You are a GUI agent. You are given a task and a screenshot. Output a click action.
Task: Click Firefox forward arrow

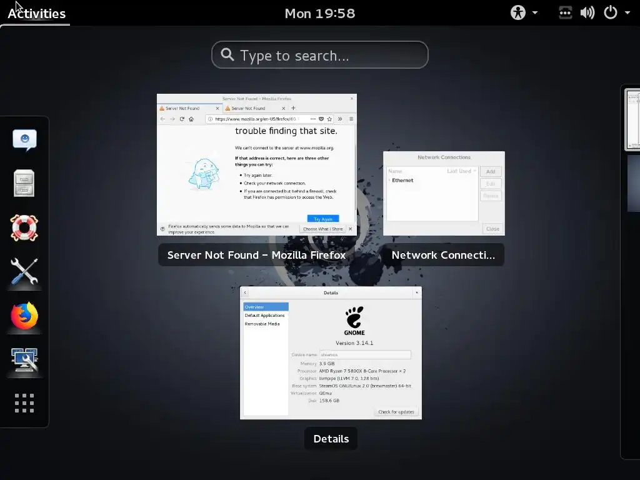(172, 119)
